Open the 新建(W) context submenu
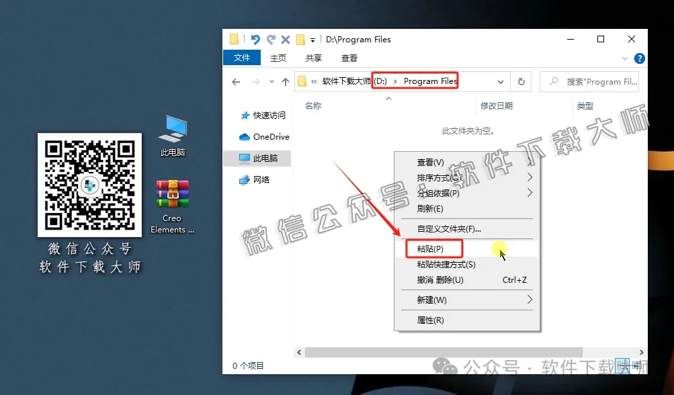Image resolution: width=674 pixels, height=395 pixels. pos(467,300)
